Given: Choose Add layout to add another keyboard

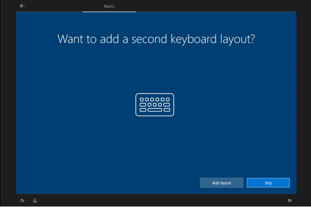Looking at the screenshot, I should click(221, 183).
